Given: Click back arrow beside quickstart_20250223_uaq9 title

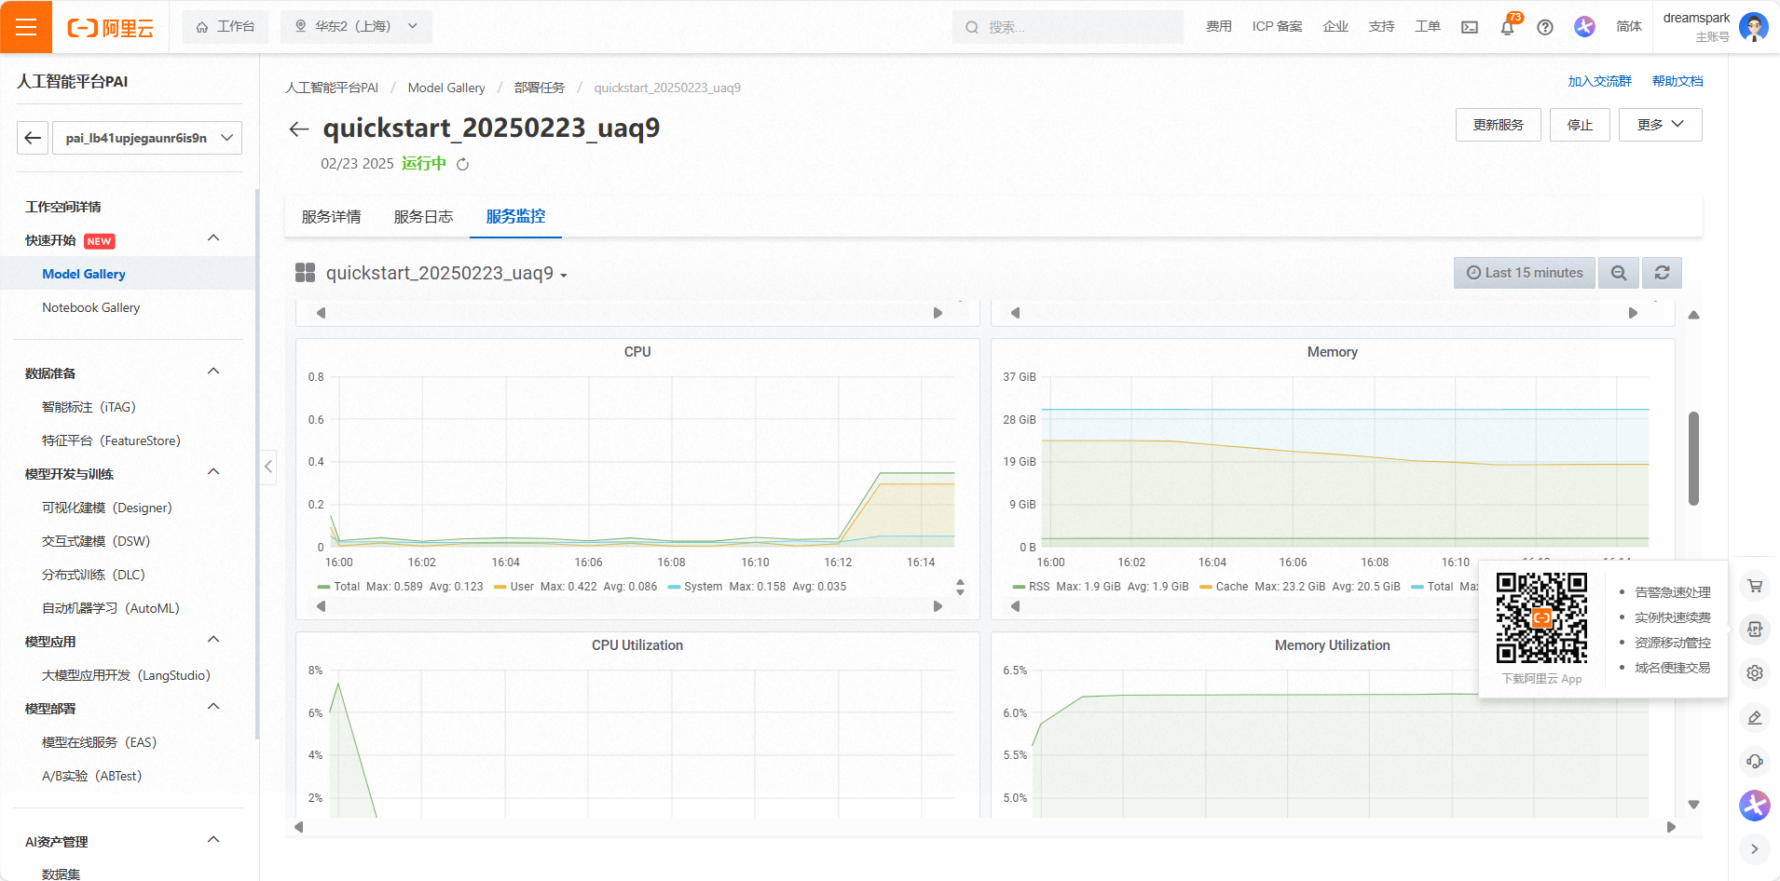Looking at the screenshot, I should pyautogui.click(x=298, y=129).
